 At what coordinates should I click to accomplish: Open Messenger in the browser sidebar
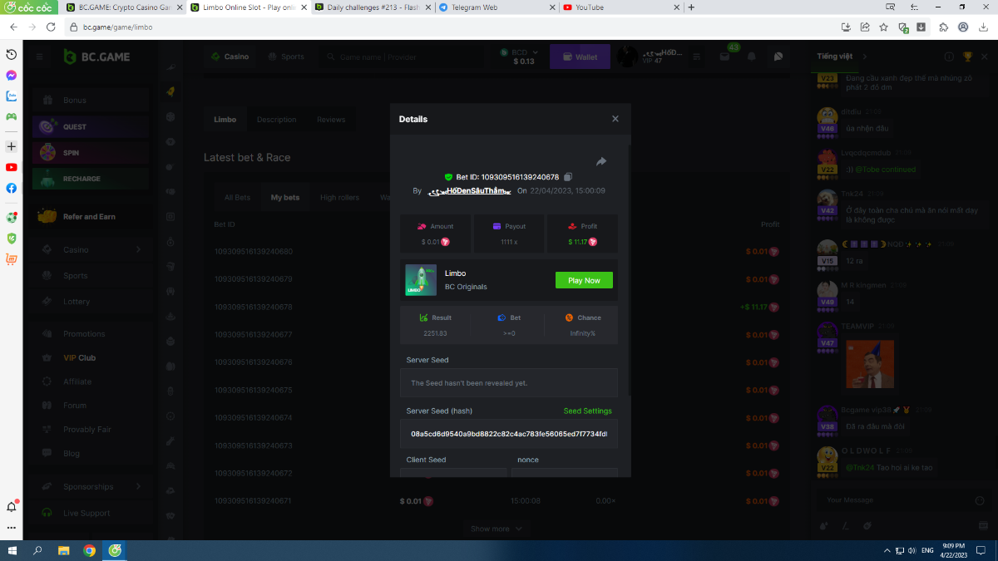click(x=12, y=75)
